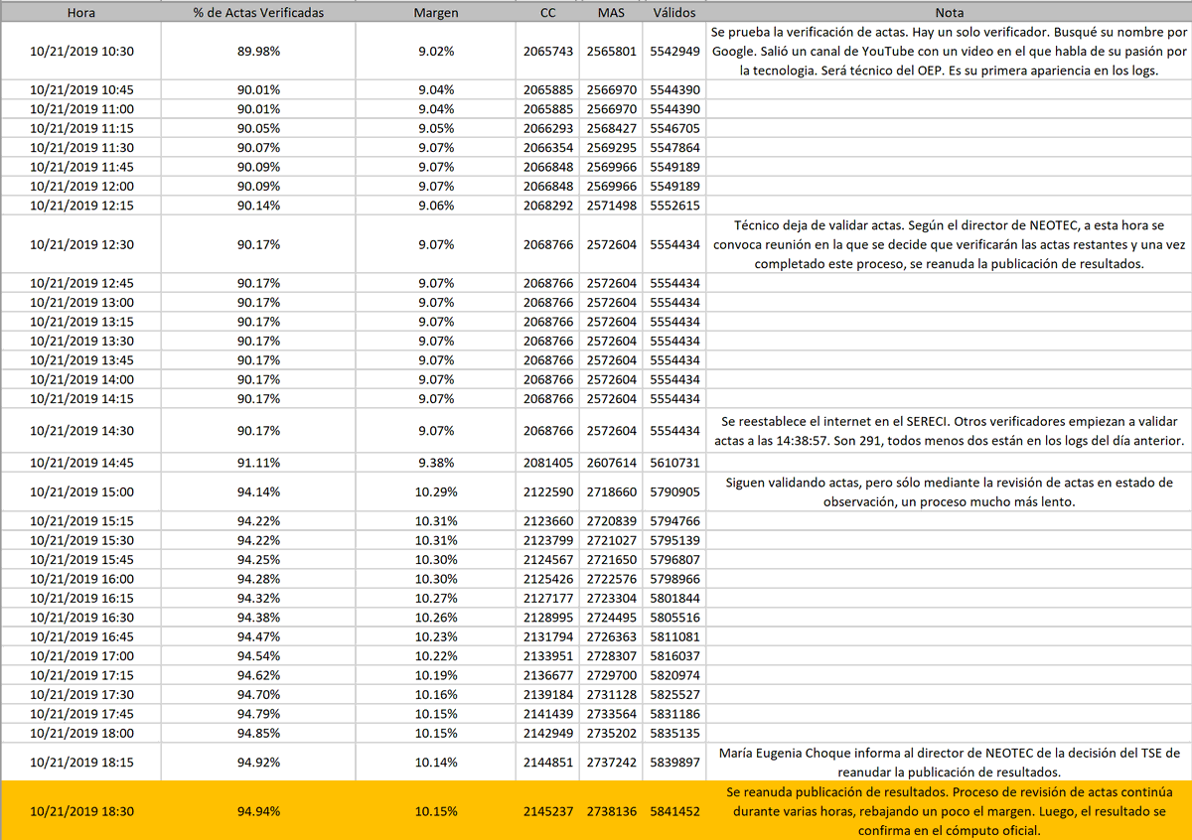Click the percentage cell '89.98%'

pos(258,50)
